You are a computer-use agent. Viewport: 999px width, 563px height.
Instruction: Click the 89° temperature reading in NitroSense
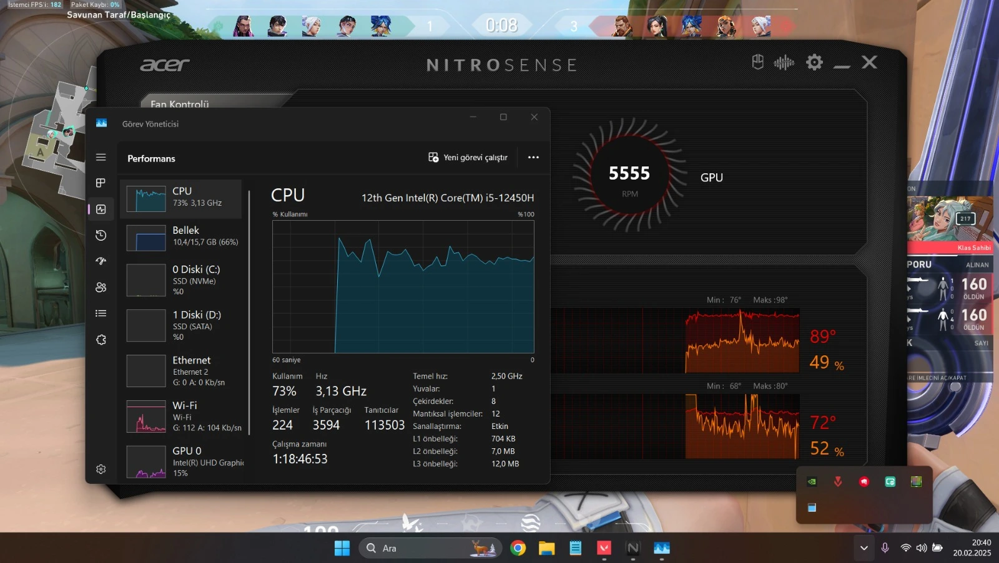(823, 337)
